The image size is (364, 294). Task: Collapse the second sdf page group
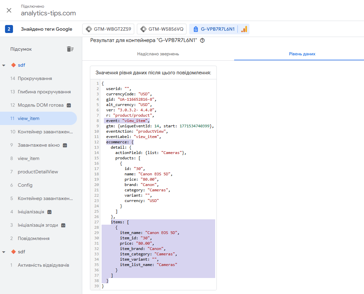click(4, 252)
